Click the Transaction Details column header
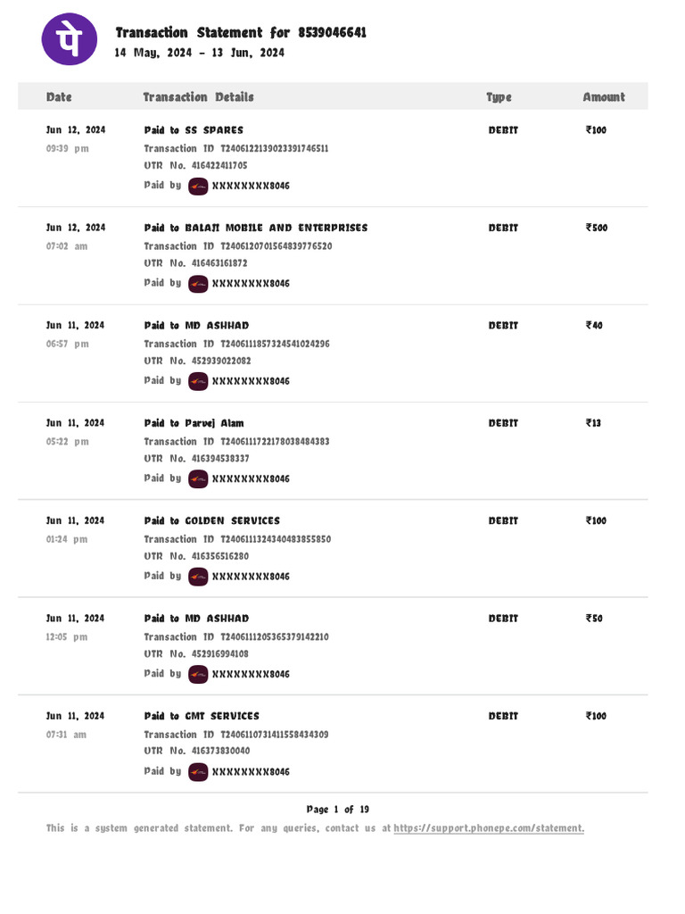685x914 pixels. point(198,97)
